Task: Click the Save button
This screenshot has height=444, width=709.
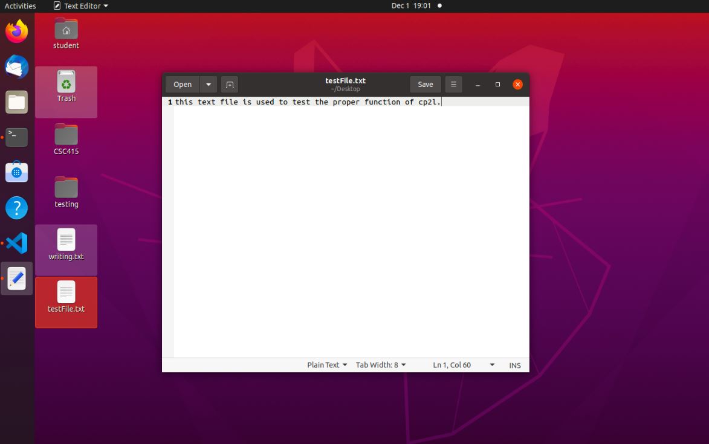Action: (426, 85)
